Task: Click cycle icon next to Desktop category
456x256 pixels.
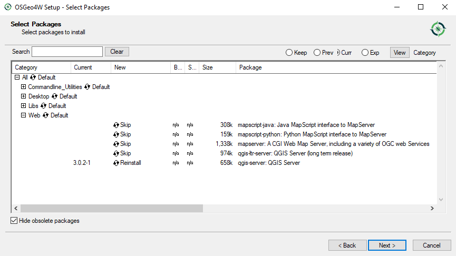Action: pos(54,96)
